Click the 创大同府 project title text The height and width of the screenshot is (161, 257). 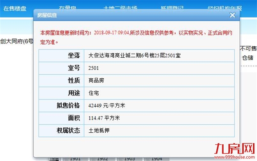click(16, 41)
